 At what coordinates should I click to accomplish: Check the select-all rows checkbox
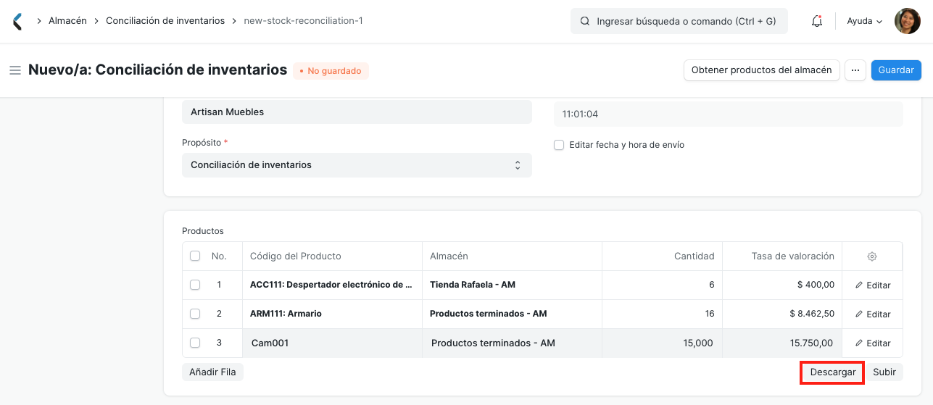pos(195,256)
